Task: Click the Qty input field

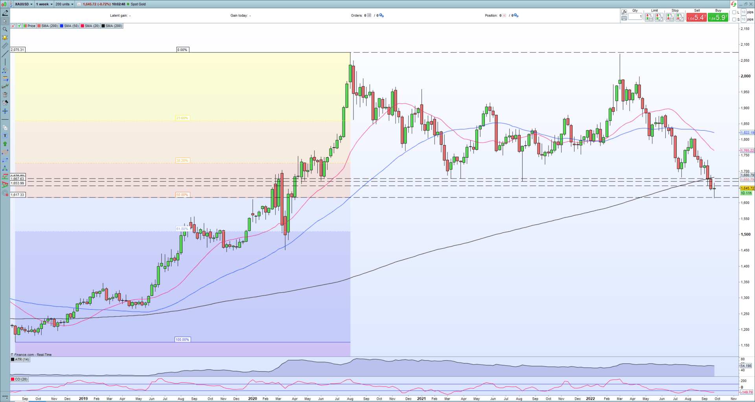Action: click(635, 17)
